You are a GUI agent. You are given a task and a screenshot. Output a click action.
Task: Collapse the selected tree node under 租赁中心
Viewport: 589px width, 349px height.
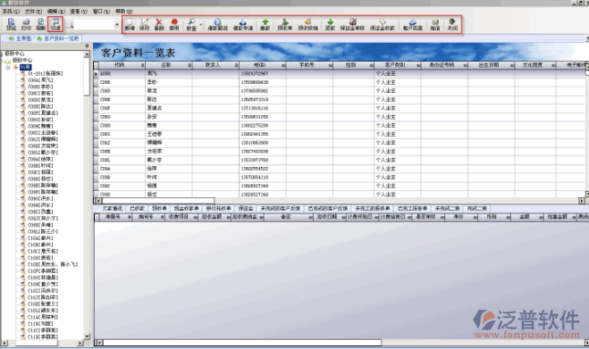(x=8, y=68)
